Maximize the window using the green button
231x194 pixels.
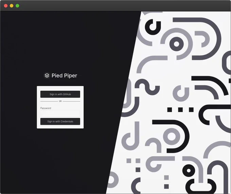(17, 6)
